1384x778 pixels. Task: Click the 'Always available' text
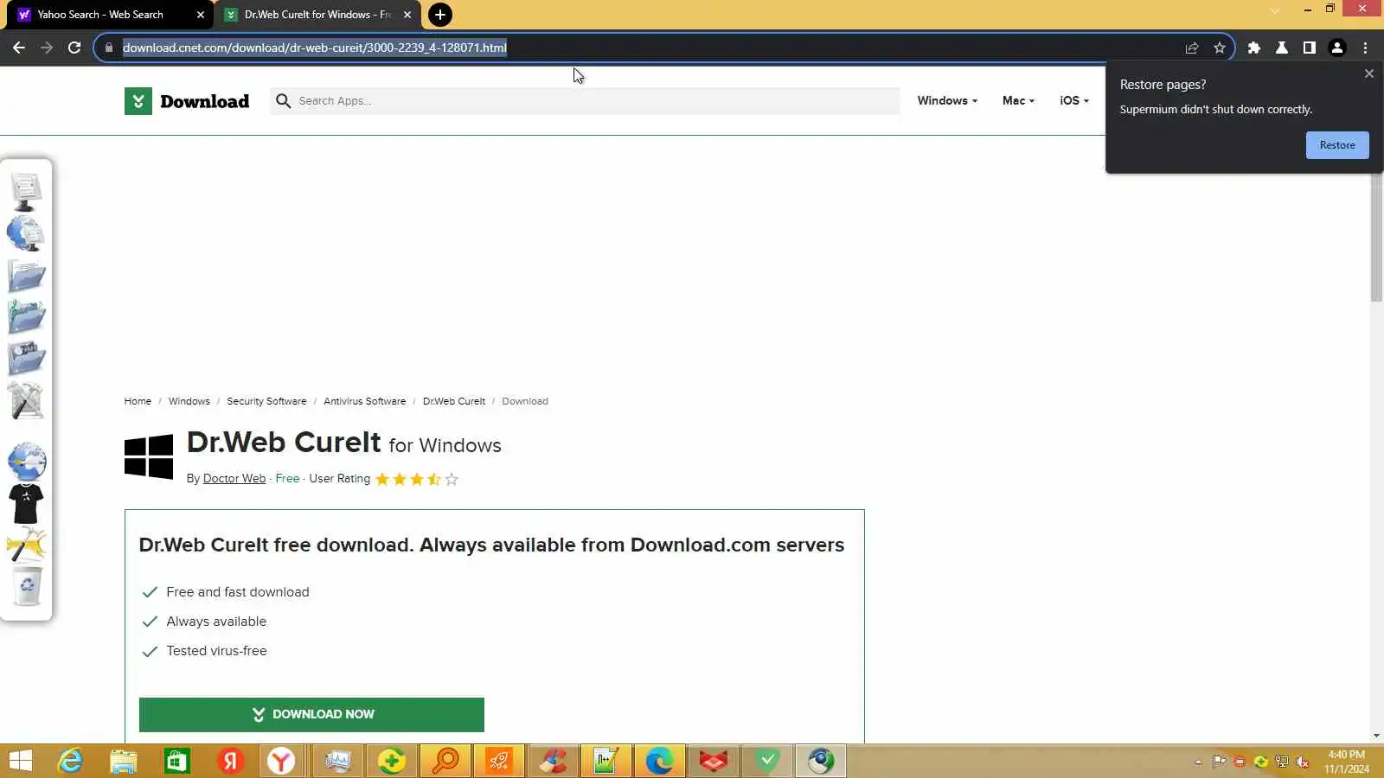tap(216, 622)
